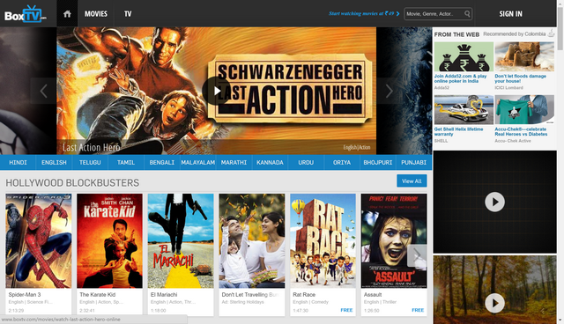Select the BENGALI language tab

click(162, 162)
